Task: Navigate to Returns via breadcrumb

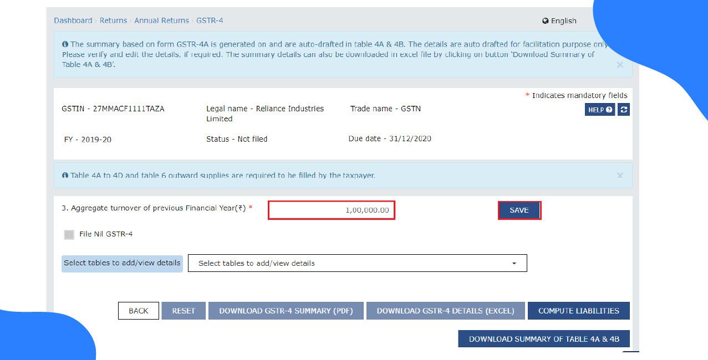Action: pos(113,20)
